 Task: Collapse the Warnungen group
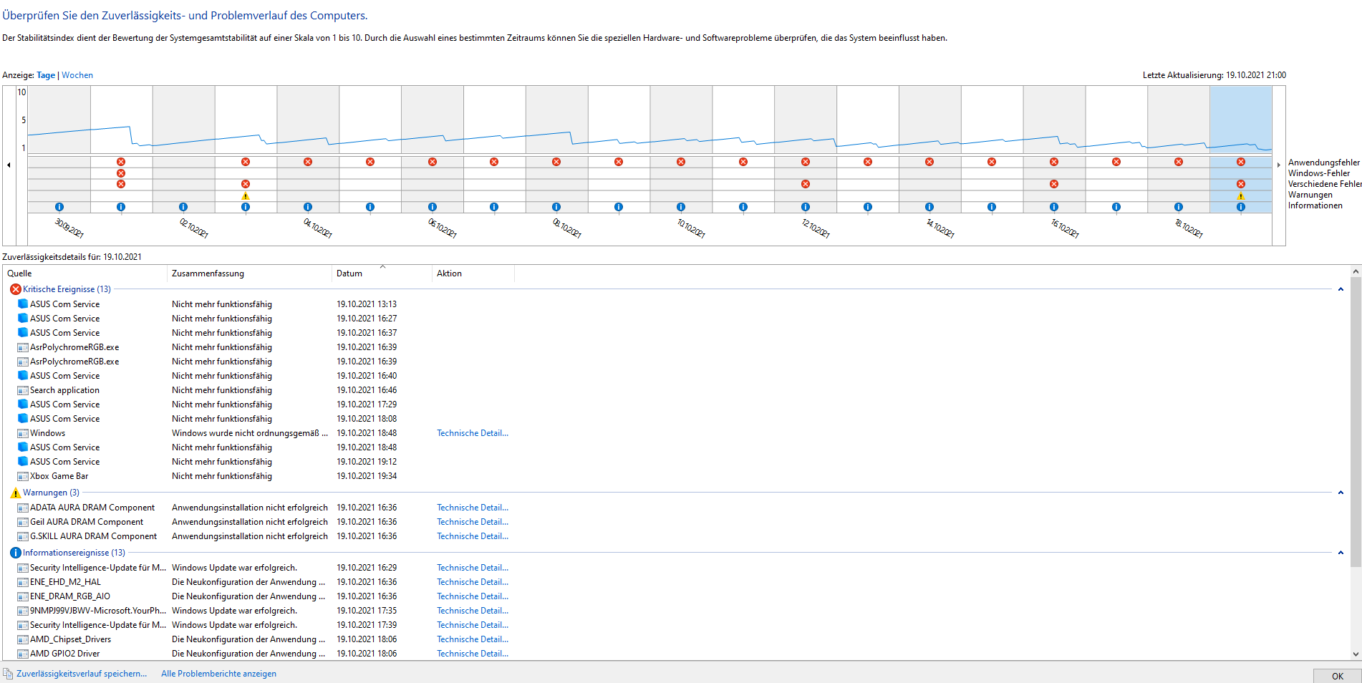tap(1341, 493)
